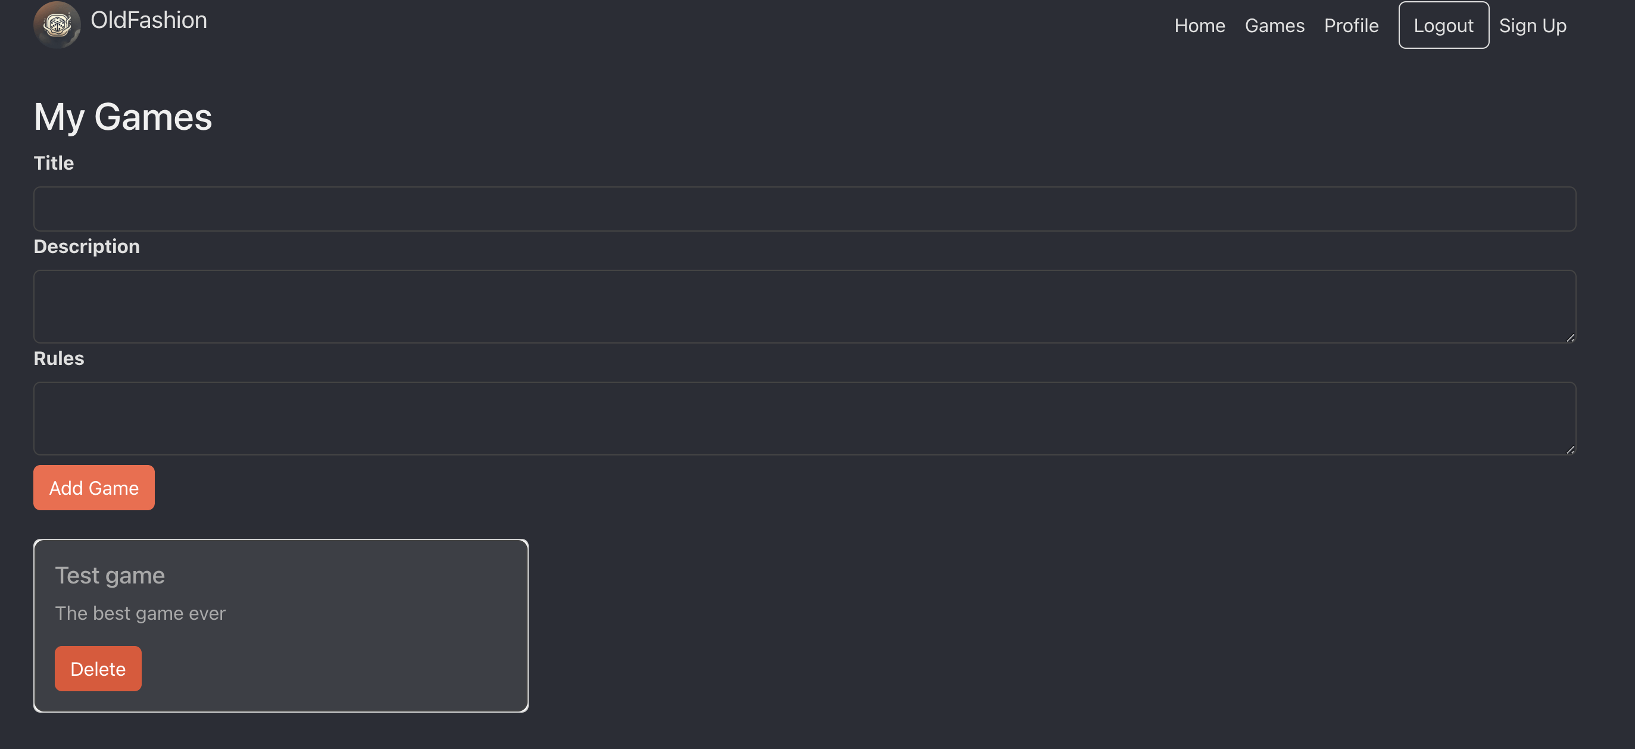
Task: Click the Logout button
Action: (x=1443, y=26)
